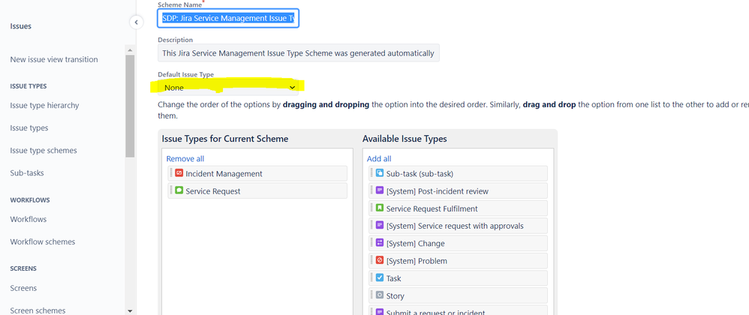Grab drag handle of Service Request
749x315 pixels.
pyautogui.click(x=171, y=190)
